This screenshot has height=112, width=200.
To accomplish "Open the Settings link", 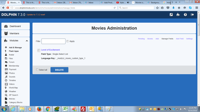I will point(189,39).
